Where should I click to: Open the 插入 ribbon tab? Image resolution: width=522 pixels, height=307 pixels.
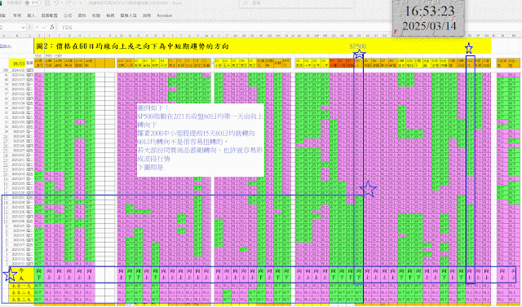(x=31, y=15)
